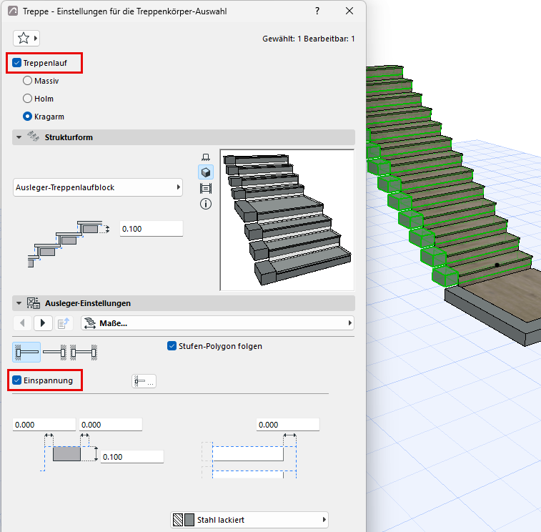This screenshot has height=532, width=541.
Task: Select the Kragarm radio option
Action: 27,117
